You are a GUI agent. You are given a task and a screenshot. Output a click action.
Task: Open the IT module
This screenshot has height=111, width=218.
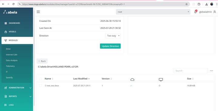tap(7, 72)
